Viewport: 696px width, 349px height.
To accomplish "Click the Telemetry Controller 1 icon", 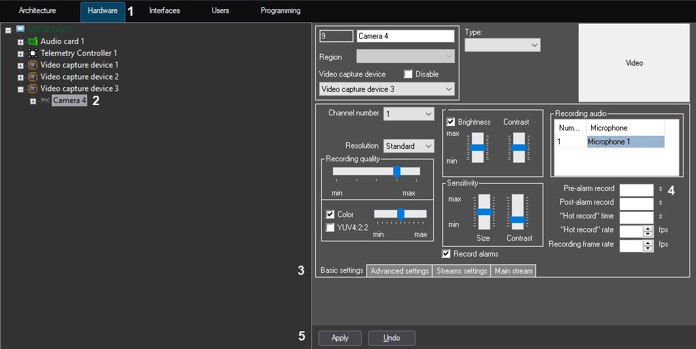I will [33, 53].
